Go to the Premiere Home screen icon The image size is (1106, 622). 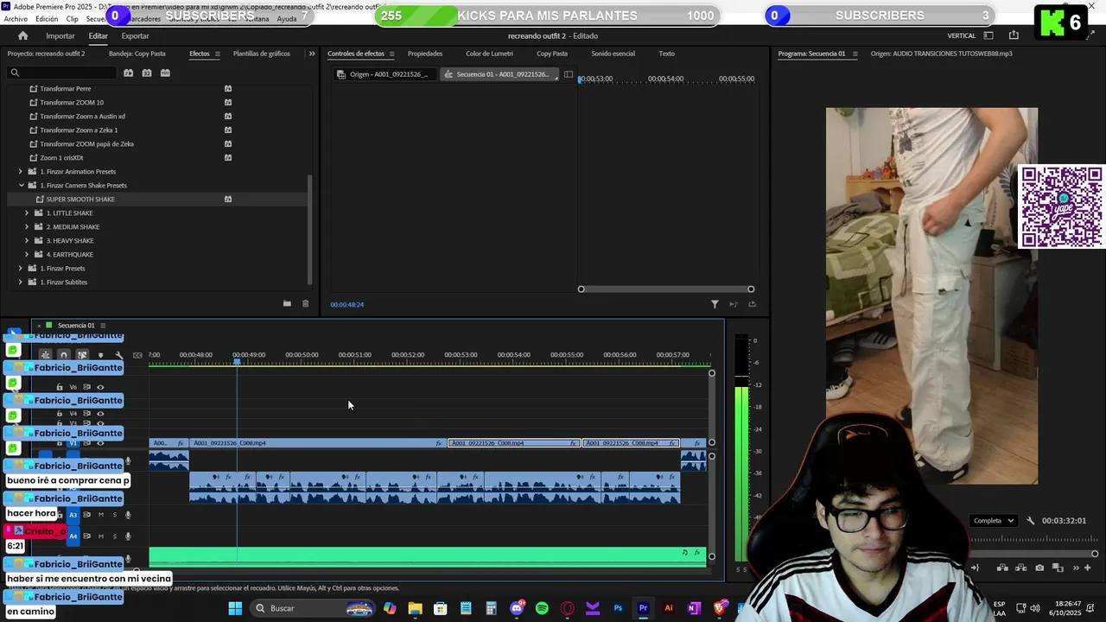[x=22, y=35]
